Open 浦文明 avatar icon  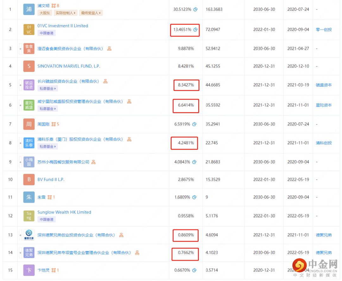[29, 10]
